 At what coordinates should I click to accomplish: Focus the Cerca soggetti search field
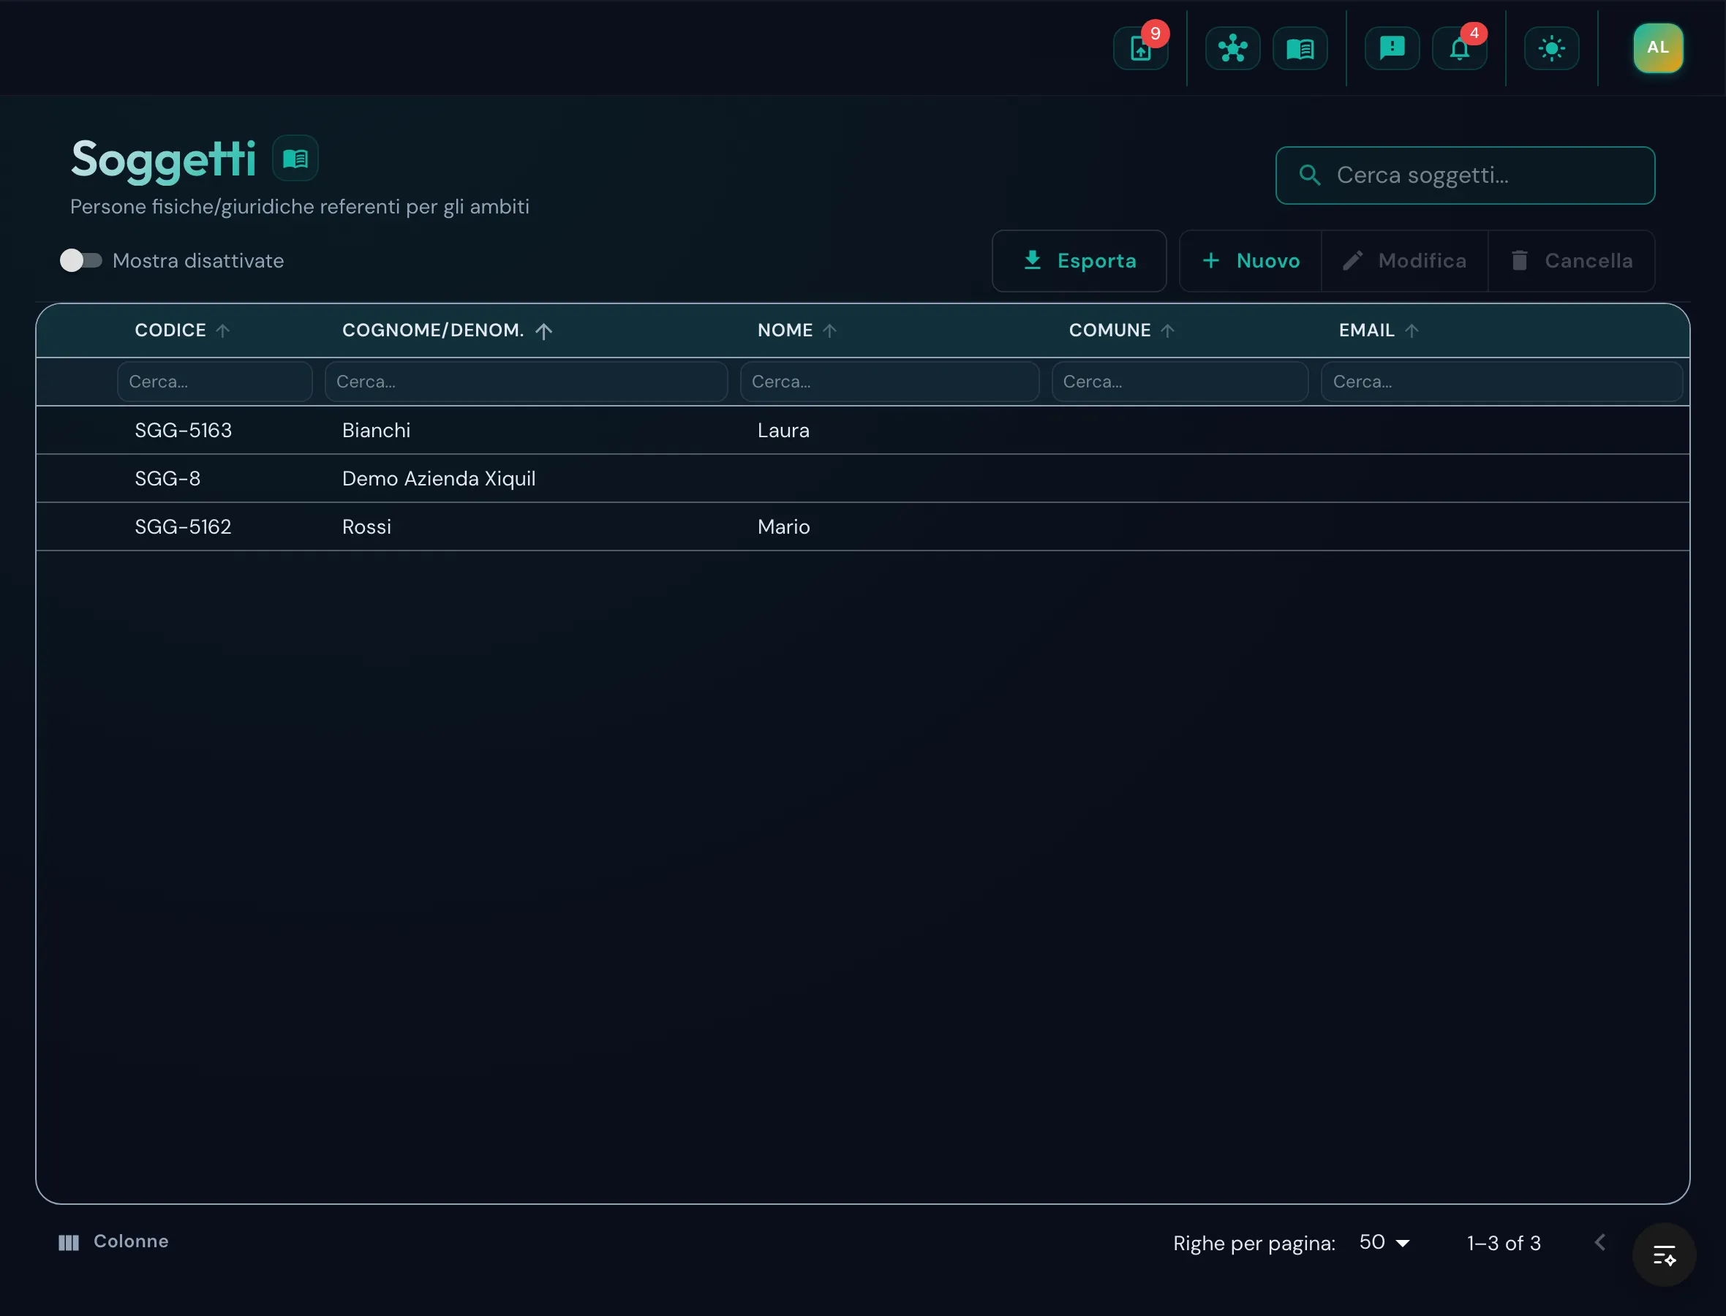pyautogui.click(x=1465, y=175)
